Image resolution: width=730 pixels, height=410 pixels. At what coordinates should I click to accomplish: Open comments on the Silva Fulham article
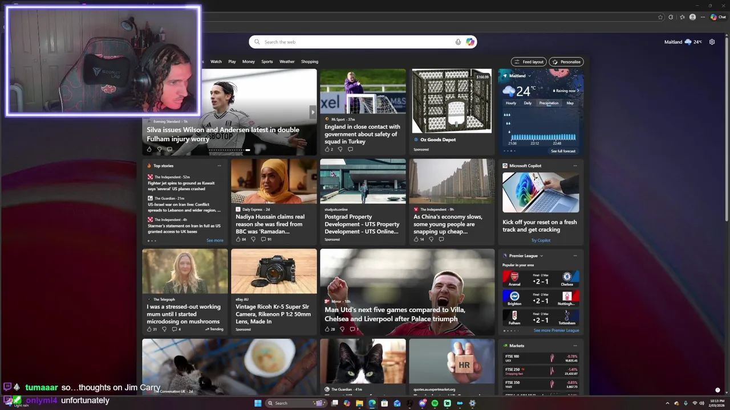[x=169, y=149]
